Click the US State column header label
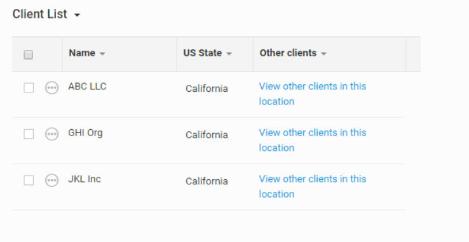The image size is (469, 242). point(203,53)
